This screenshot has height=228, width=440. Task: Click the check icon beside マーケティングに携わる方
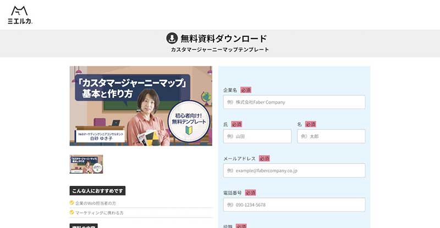[x=71, y=212]
